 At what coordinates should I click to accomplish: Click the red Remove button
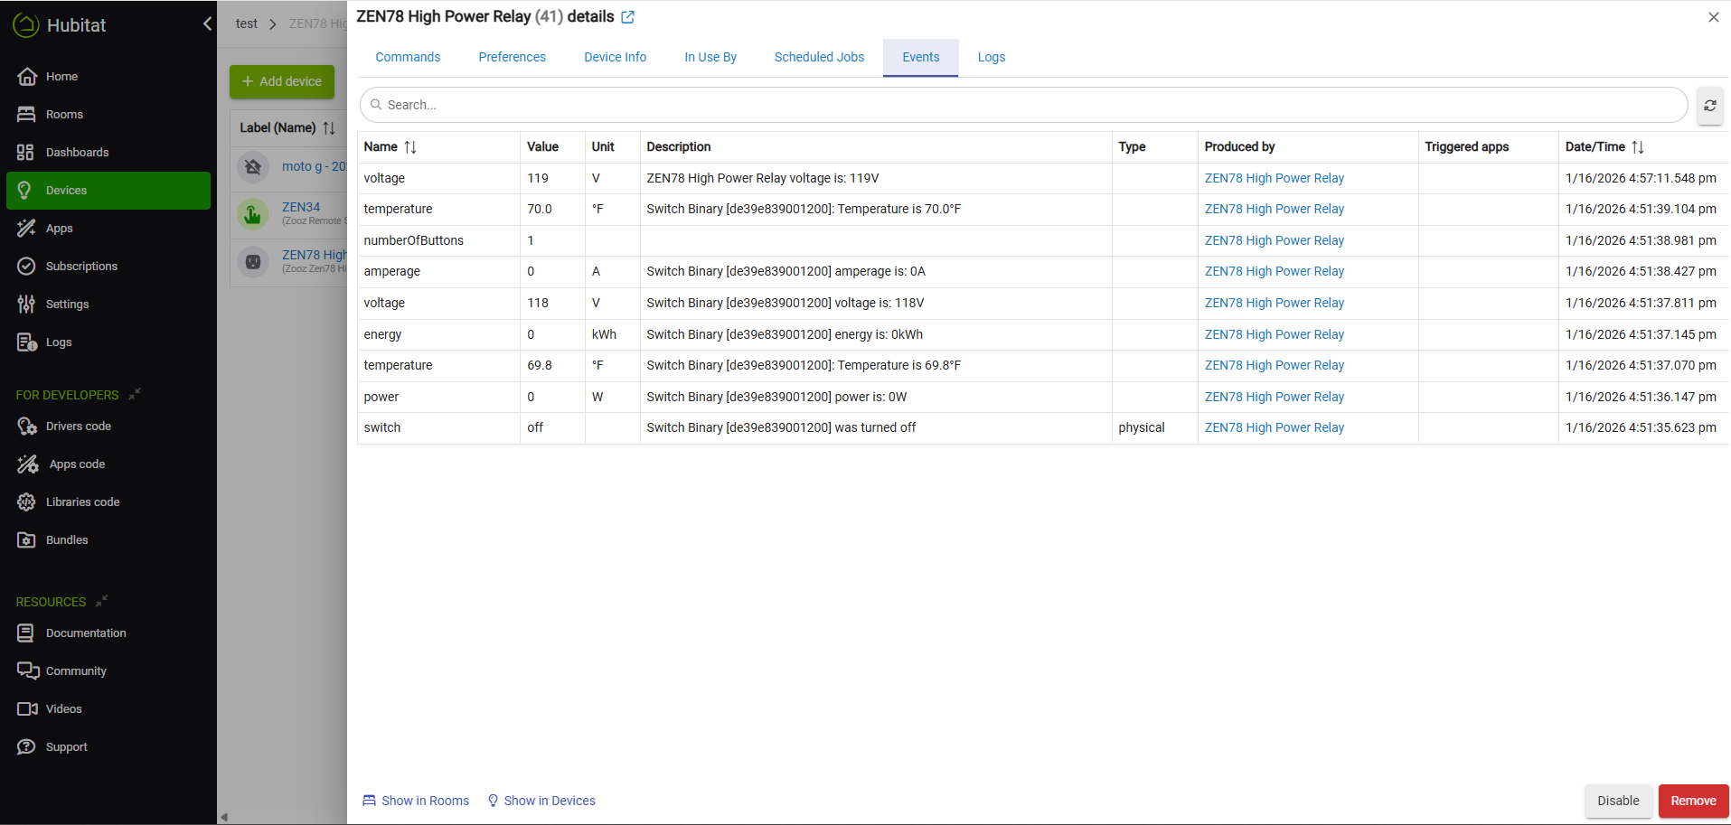click(1692, 801)
